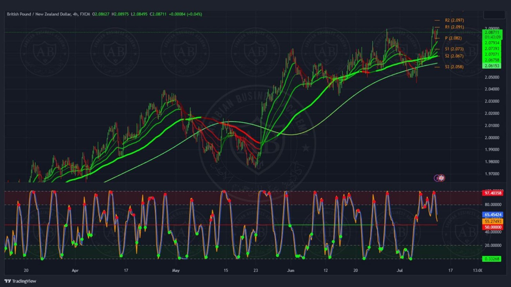Click the 2.05000 price axis label
The width and height of the screenshot is (511, 287).
[x=492, y=77]
